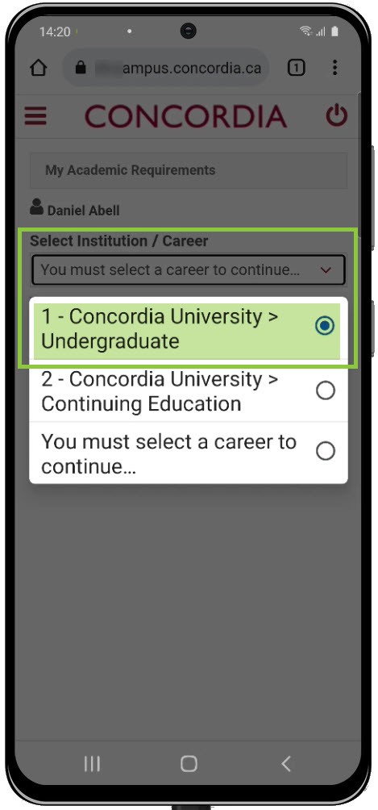Tap the My Academic Requirements header
The width and height of the screenshot is (378, 810).
point(189,170)
